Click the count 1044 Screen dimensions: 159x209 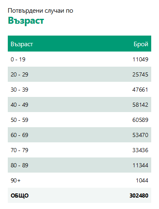click(x=142, y=180)
